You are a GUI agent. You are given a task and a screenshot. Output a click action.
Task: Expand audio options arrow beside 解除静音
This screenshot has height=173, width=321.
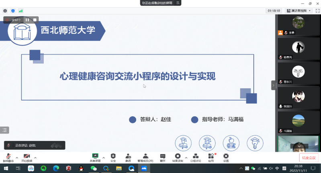[17, 157]
